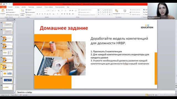Viewport: 177px width, 99px height.
Task: Open the orange Файл tab
Action: pyautogui.click(x=3, y=7)
